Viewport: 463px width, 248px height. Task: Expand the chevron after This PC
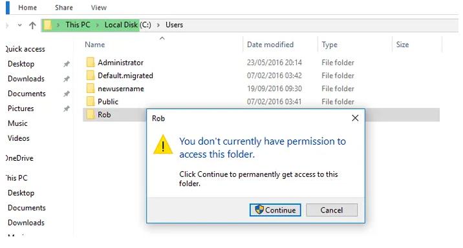[98, 25]
